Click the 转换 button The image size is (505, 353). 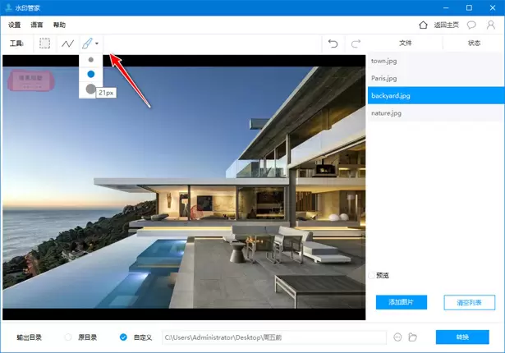pyautogui.click(x=462, y=337)
